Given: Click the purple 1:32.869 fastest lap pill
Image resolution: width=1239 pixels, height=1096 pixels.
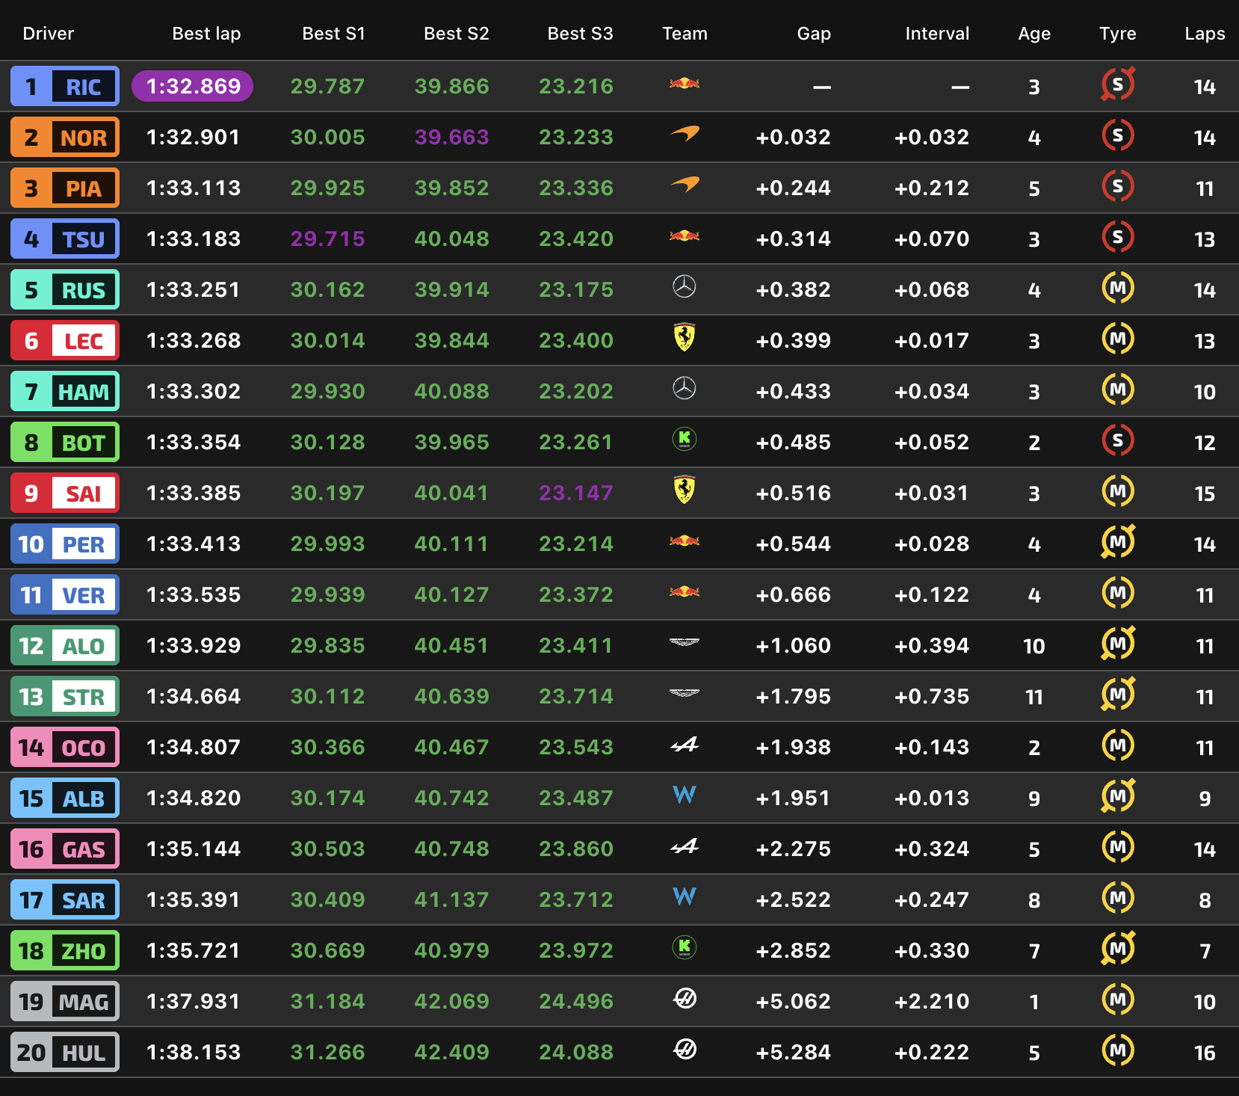Looking at the screenshot, I should click(x=193, y=87).
